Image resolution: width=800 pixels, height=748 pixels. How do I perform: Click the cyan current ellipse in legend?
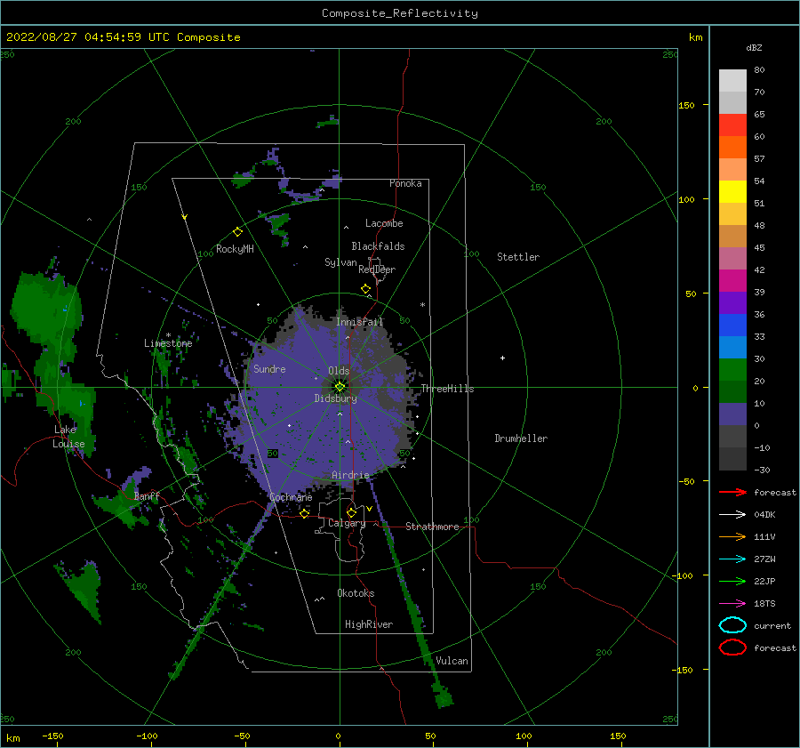pyautogui.click(x=732, y=625)
